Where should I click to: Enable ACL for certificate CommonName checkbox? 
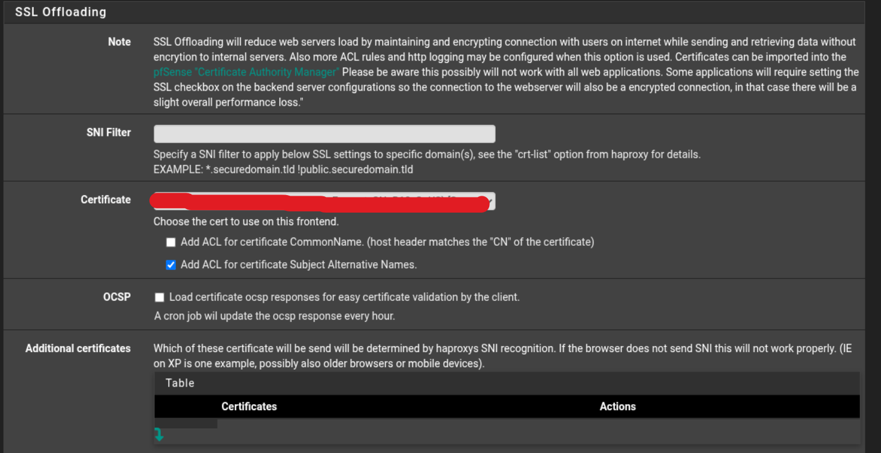(171, 242)
